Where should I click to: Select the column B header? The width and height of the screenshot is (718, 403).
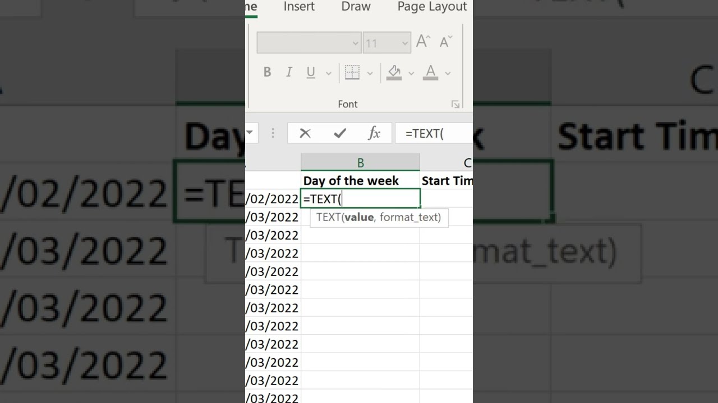click(x=360, y=163)
